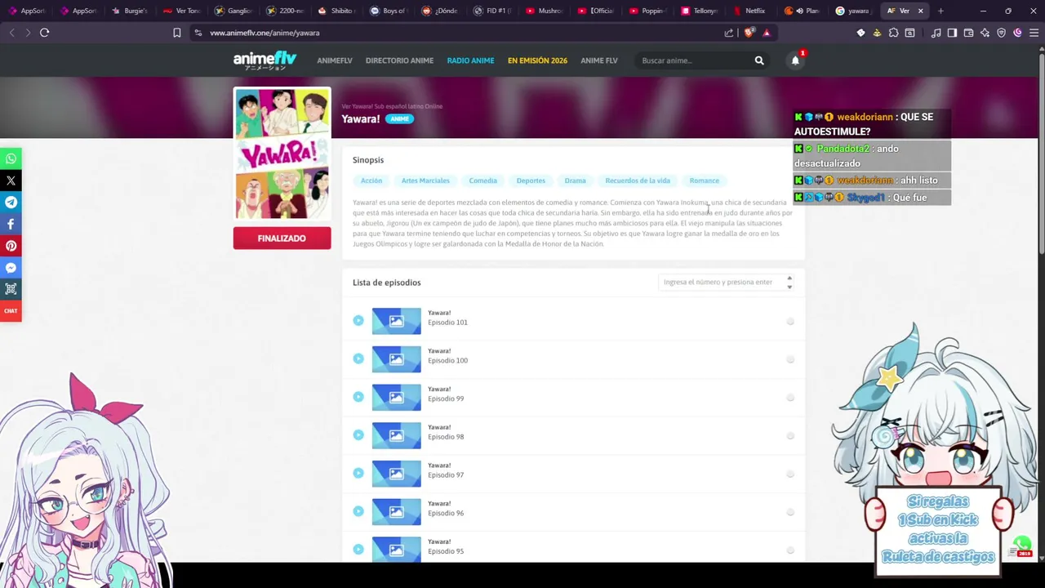This screenshot has height=588, width=1045.
Task: Open RADIO ANIME nav item
Action: pos(470,60)
